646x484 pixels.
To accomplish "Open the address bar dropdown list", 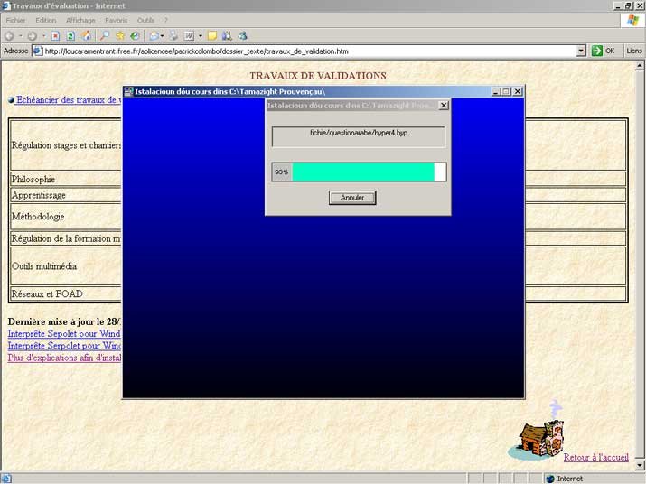I will [x=581, y=51].
